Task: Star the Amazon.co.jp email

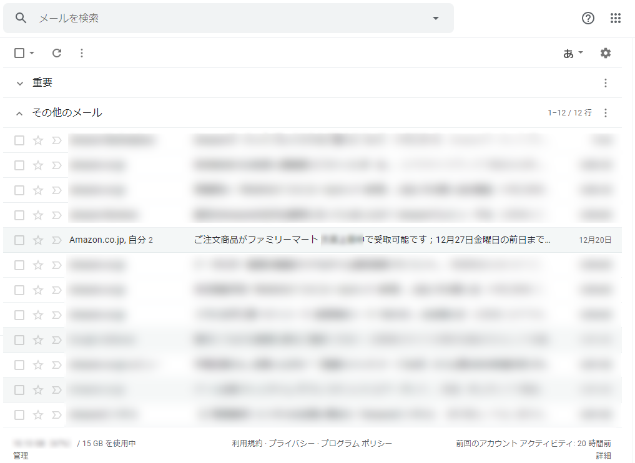Action: tap(38, 240)
